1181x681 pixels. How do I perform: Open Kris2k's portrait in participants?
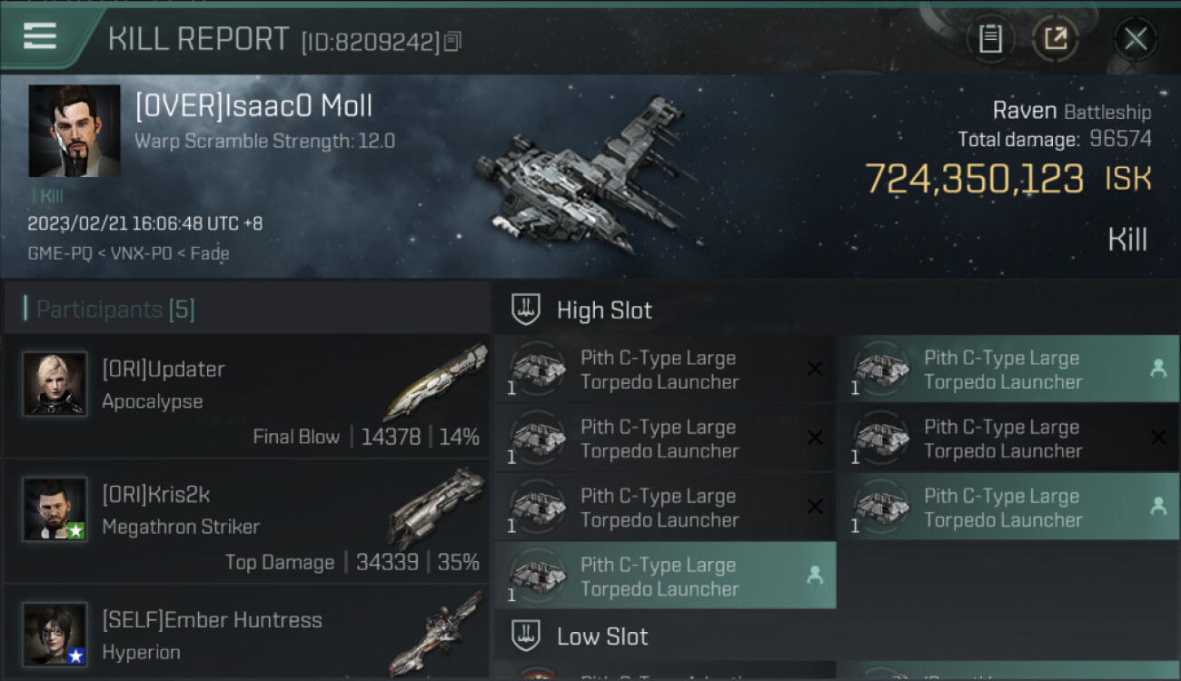(x=55, y=509)
